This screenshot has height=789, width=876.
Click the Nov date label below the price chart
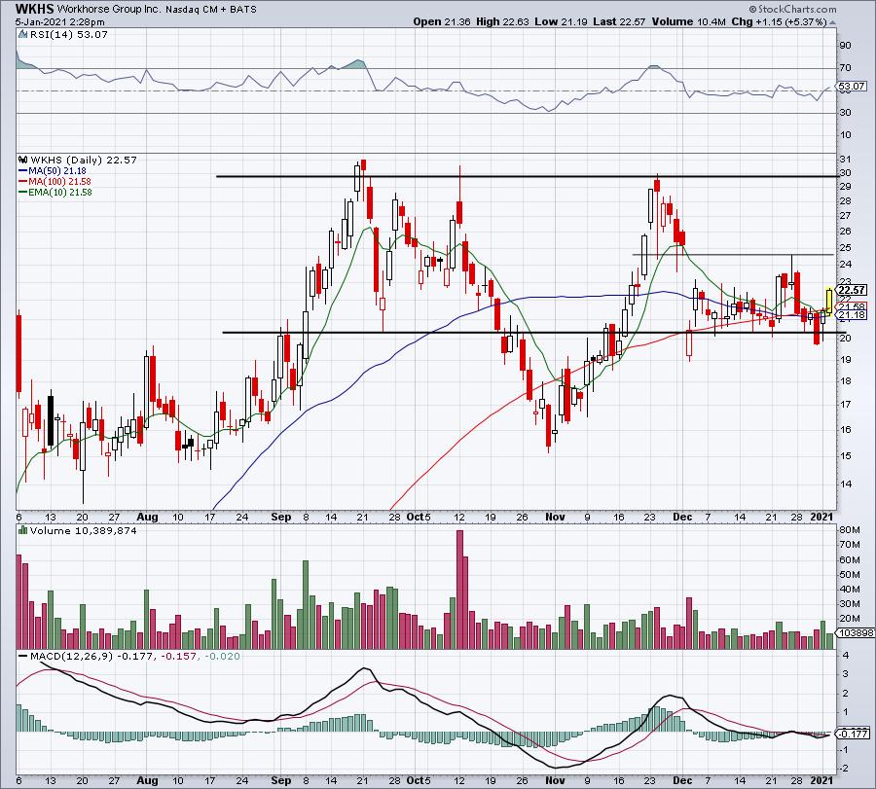click(x=555, y=517)
